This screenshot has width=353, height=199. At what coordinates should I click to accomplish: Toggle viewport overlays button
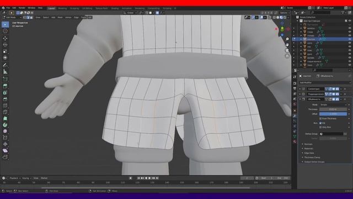261,17
